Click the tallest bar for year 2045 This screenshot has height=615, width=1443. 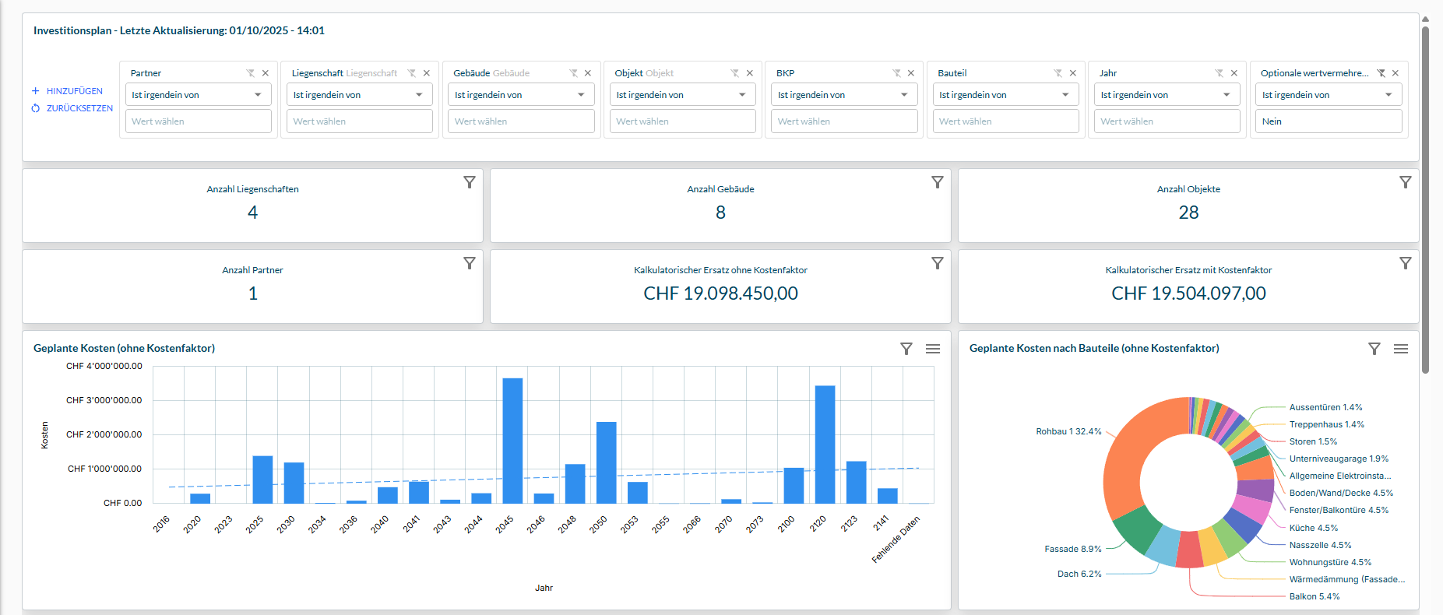[x=512, y=440]
